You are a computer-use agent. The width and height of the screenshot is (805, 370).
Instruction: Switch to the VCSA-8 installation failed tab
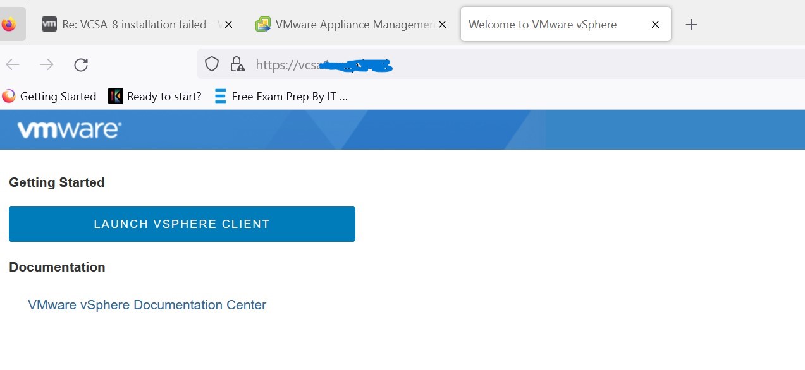click(137, 25)
